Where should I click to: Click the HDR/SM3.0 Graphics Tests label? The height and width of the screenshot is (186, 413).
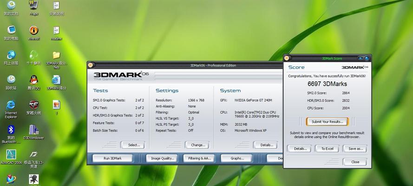[x=113, y=115]
